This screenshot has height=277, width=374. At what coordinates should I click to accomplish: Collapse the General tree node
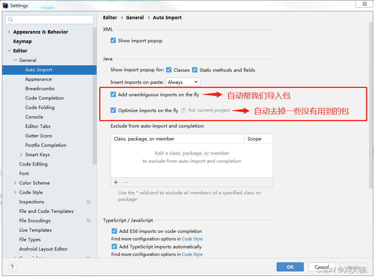pos(15,60)
